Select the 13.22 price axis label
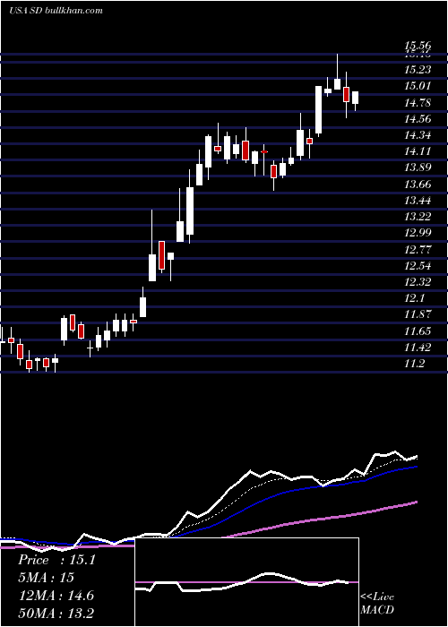Viewport: 448px width, 627px height. pyautogui.click(x=418, y=217)
